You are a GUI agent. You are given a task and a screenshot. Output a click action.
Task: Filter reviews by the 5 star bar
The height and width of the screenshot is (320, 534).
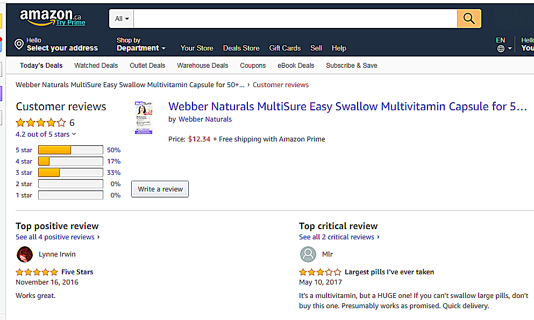pos(70,150)
